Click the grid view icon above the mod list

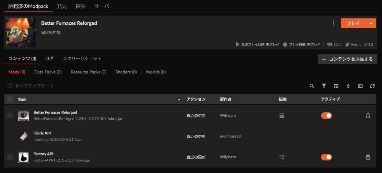coord(336,86)
